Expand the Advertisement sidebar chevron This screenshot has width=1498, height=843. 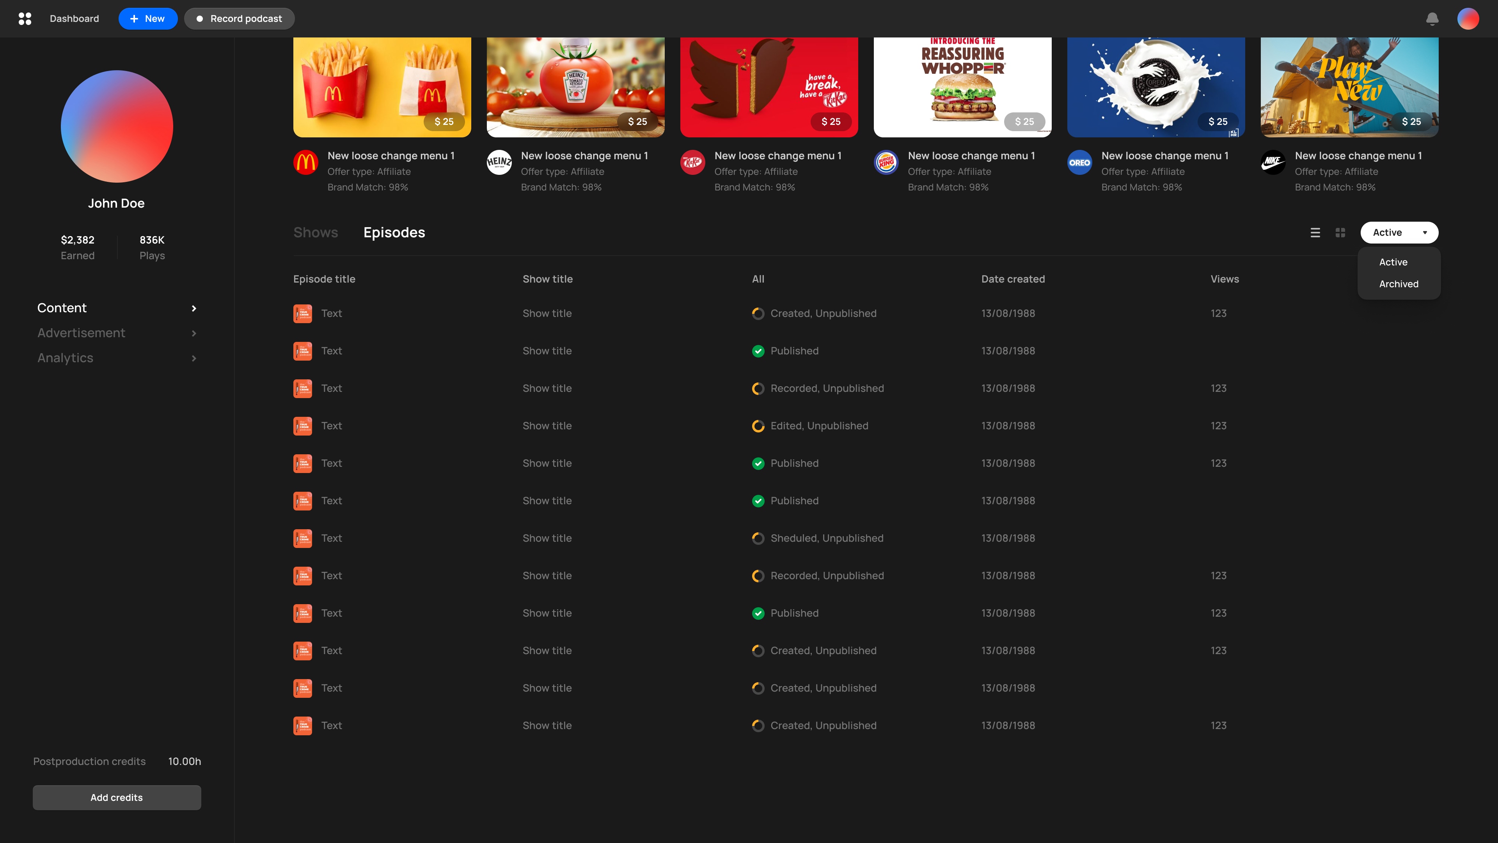[x=194, y=333]
